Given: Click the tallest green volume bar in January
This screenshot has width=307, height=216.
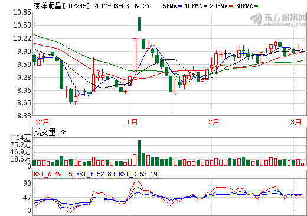Looking at the screenshot, I should 139,153.
